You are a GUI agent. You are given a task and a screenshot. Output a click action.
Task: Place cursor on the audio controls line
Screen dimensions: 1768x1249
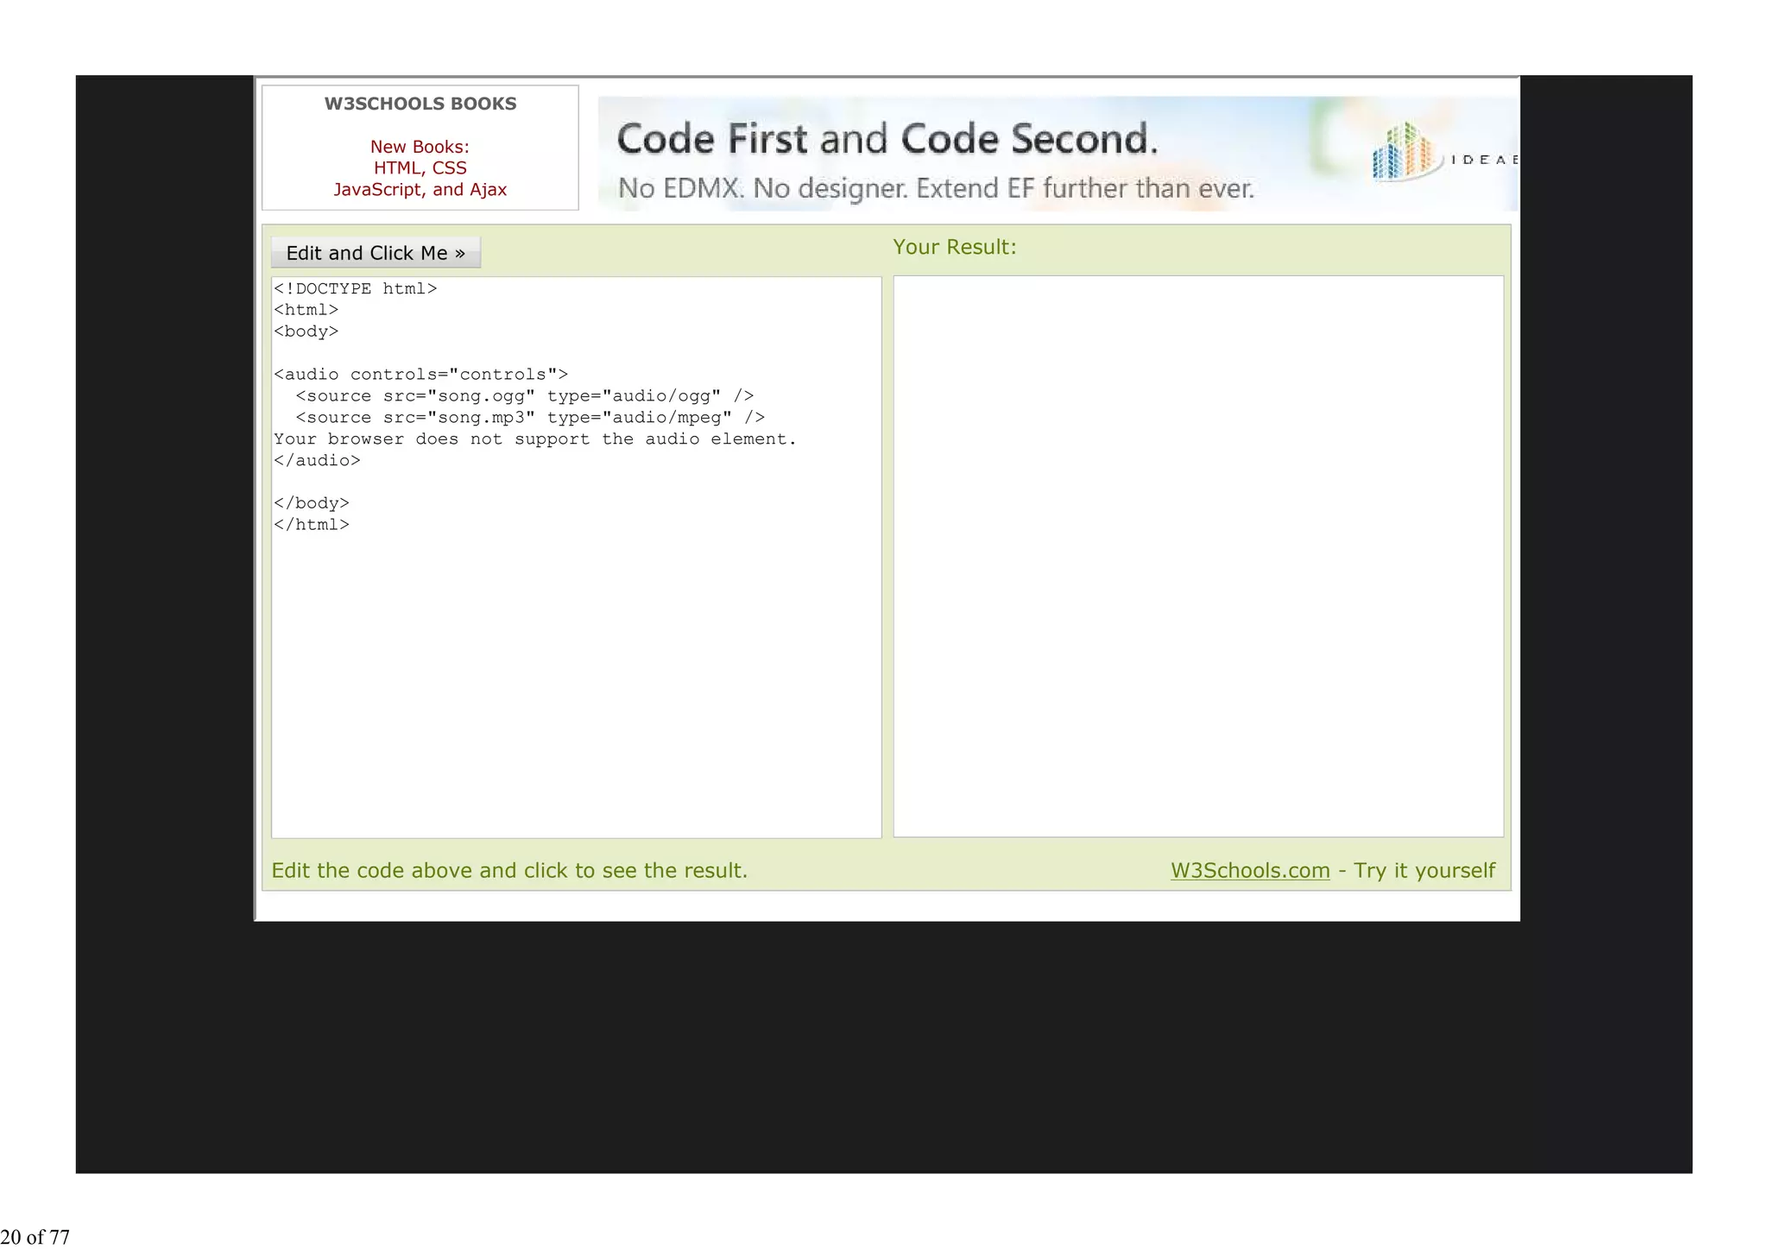point(420,375)
